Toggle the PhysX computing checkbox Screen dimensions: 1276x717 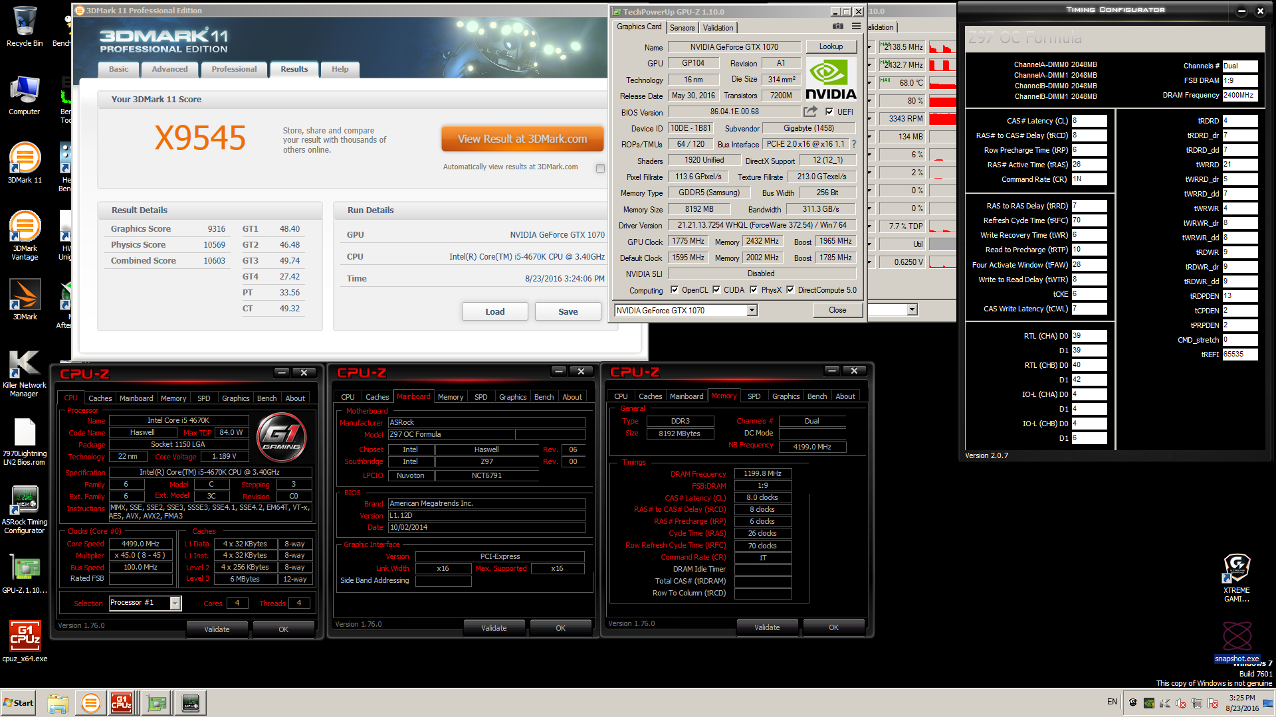pyautogui.click(x=754, y=290)
